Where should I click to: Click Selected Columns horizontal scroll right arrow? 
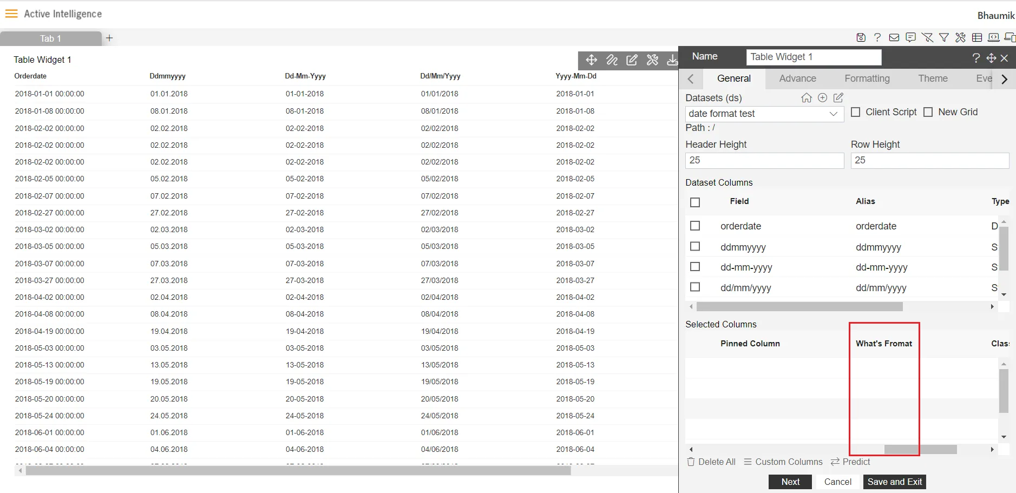992,449
